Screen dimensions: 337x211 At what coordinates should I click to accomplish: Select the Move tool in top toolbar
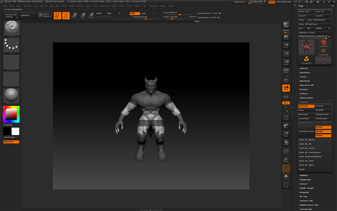pos(74,15)
